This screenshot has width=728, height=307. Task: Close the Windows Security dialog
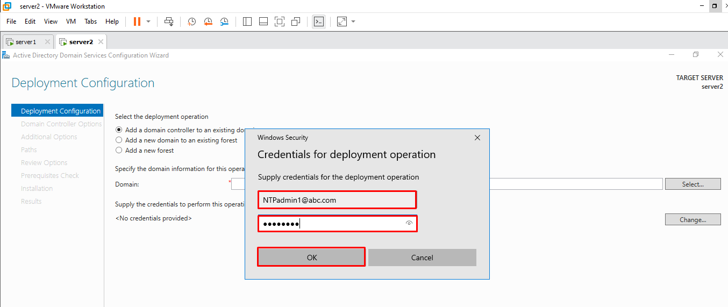[x=477, y=138]
